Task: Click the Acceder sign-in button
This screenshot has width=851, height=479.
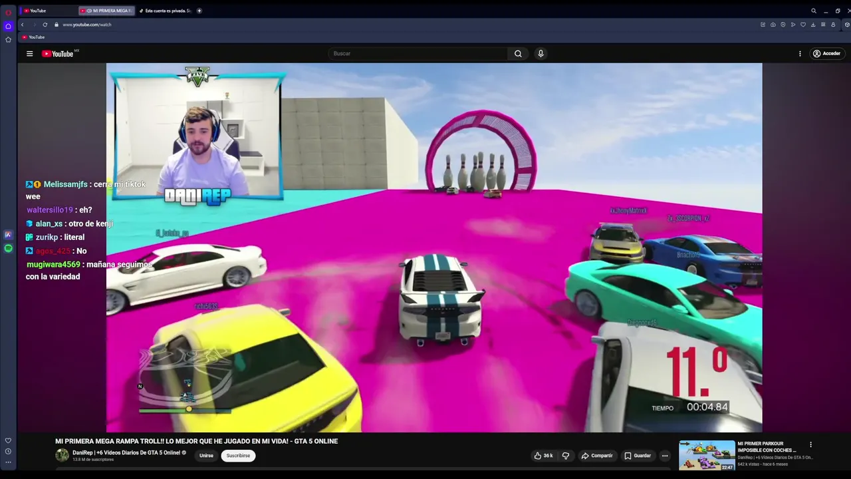Action: tap(826, 54)
